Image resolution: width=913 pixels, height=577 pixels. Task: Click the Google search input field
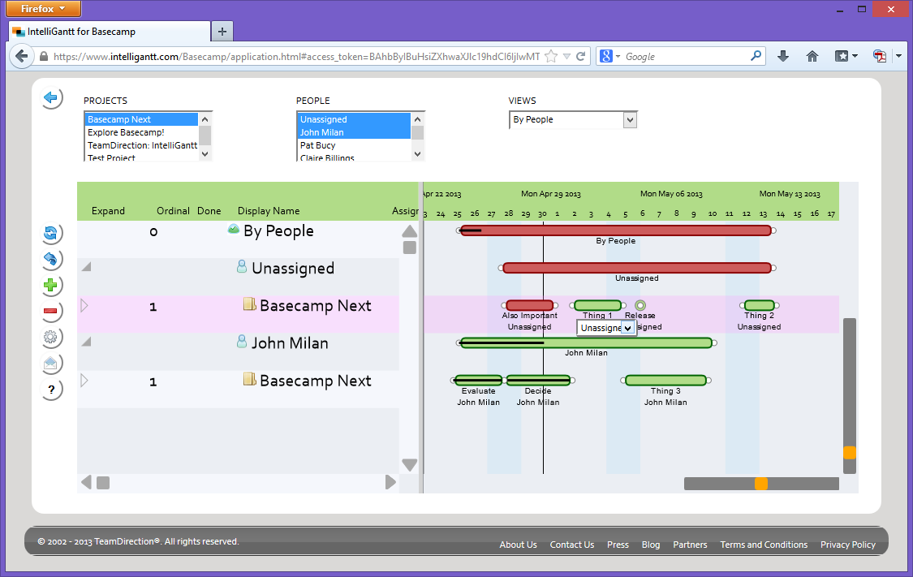tap(686, 57)
